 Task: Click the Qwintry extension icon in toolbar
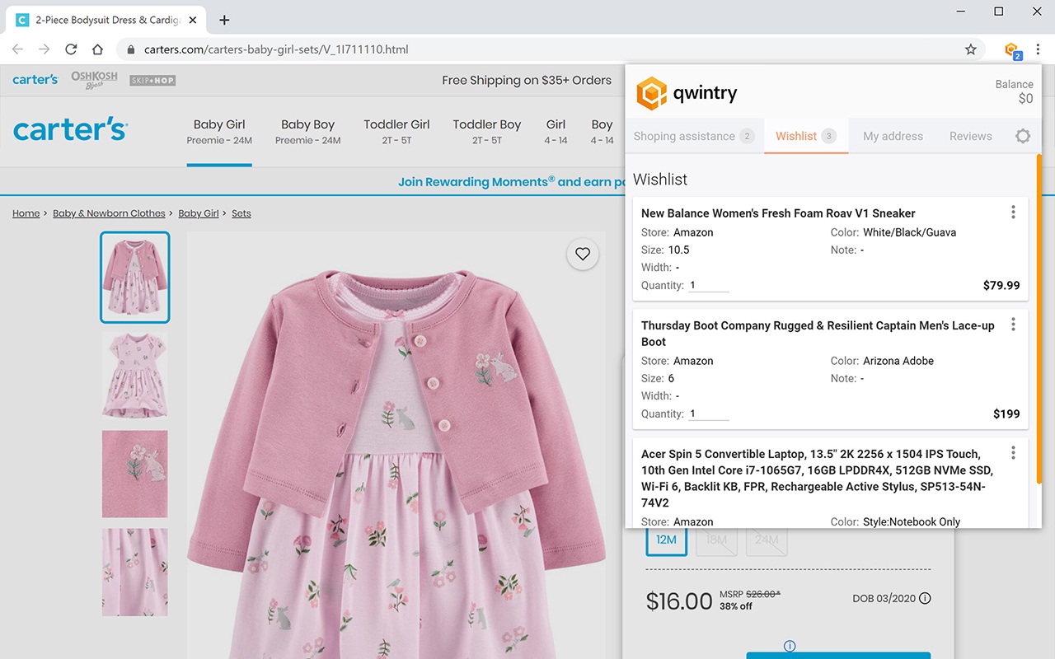coord(1013,50)
